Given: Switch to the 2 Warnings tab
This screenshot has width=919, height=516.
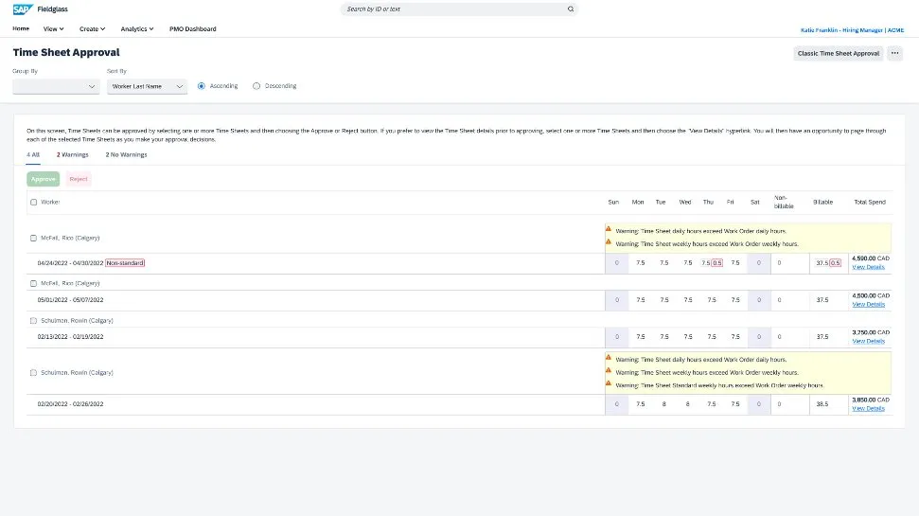Looking at the screenshot, I should click(72, 154).
